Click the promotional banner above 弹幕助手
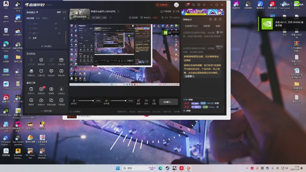 (203, 12)
